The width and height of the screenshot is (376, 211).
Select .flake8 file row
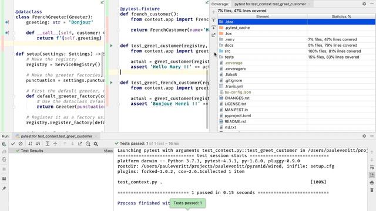[297, 74]
